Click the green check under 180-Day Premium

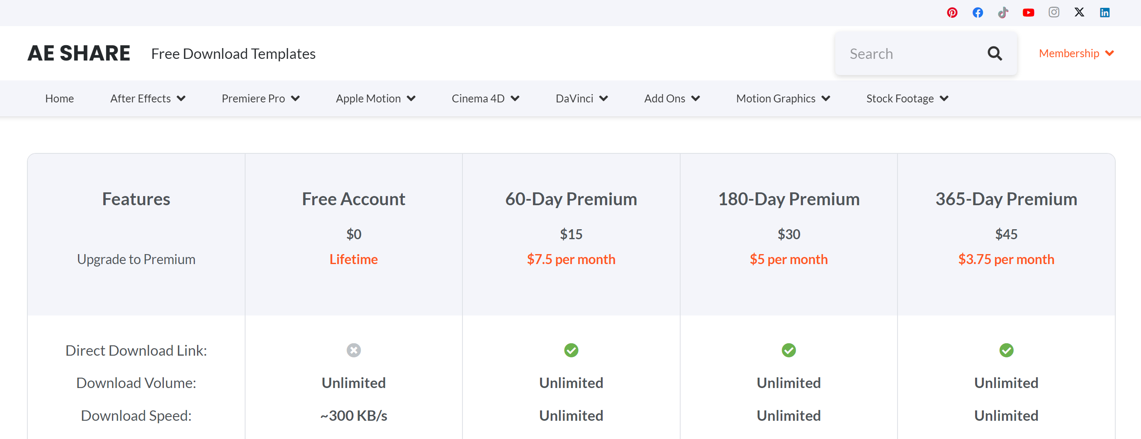coord(788,350)
